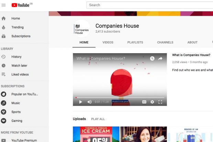Image resolution: width=213 pixels, height=142 pixels.
Task: Click the share arrow on video player
Action: (160, 58)
